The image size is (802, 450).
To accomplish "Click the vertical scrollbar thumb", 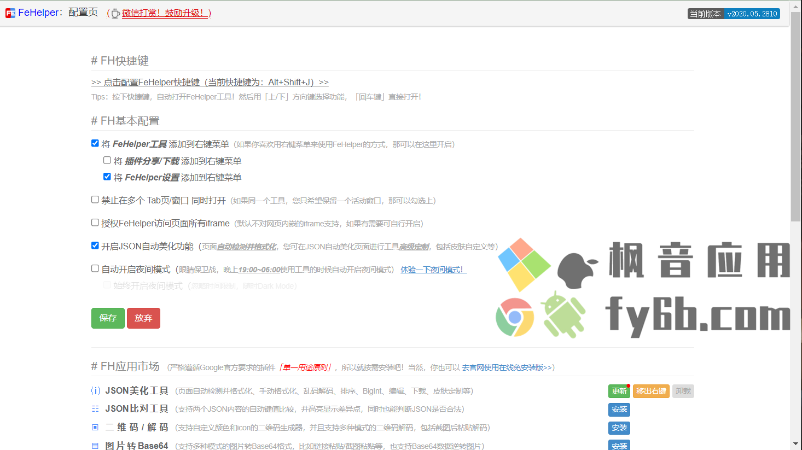I will coord(795,116).
